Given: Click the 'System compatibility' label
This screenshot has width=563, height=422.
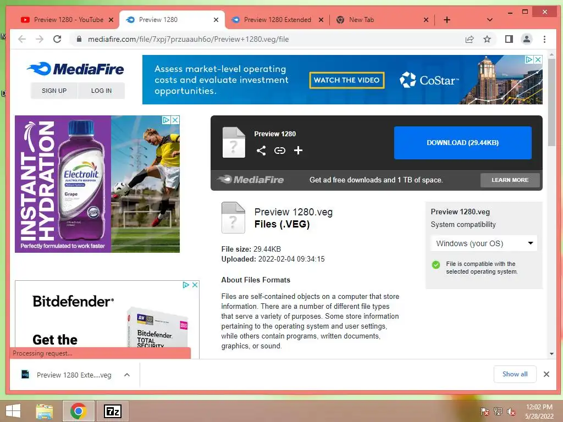Looking at the screenshot, I should (x=463, y=225).
